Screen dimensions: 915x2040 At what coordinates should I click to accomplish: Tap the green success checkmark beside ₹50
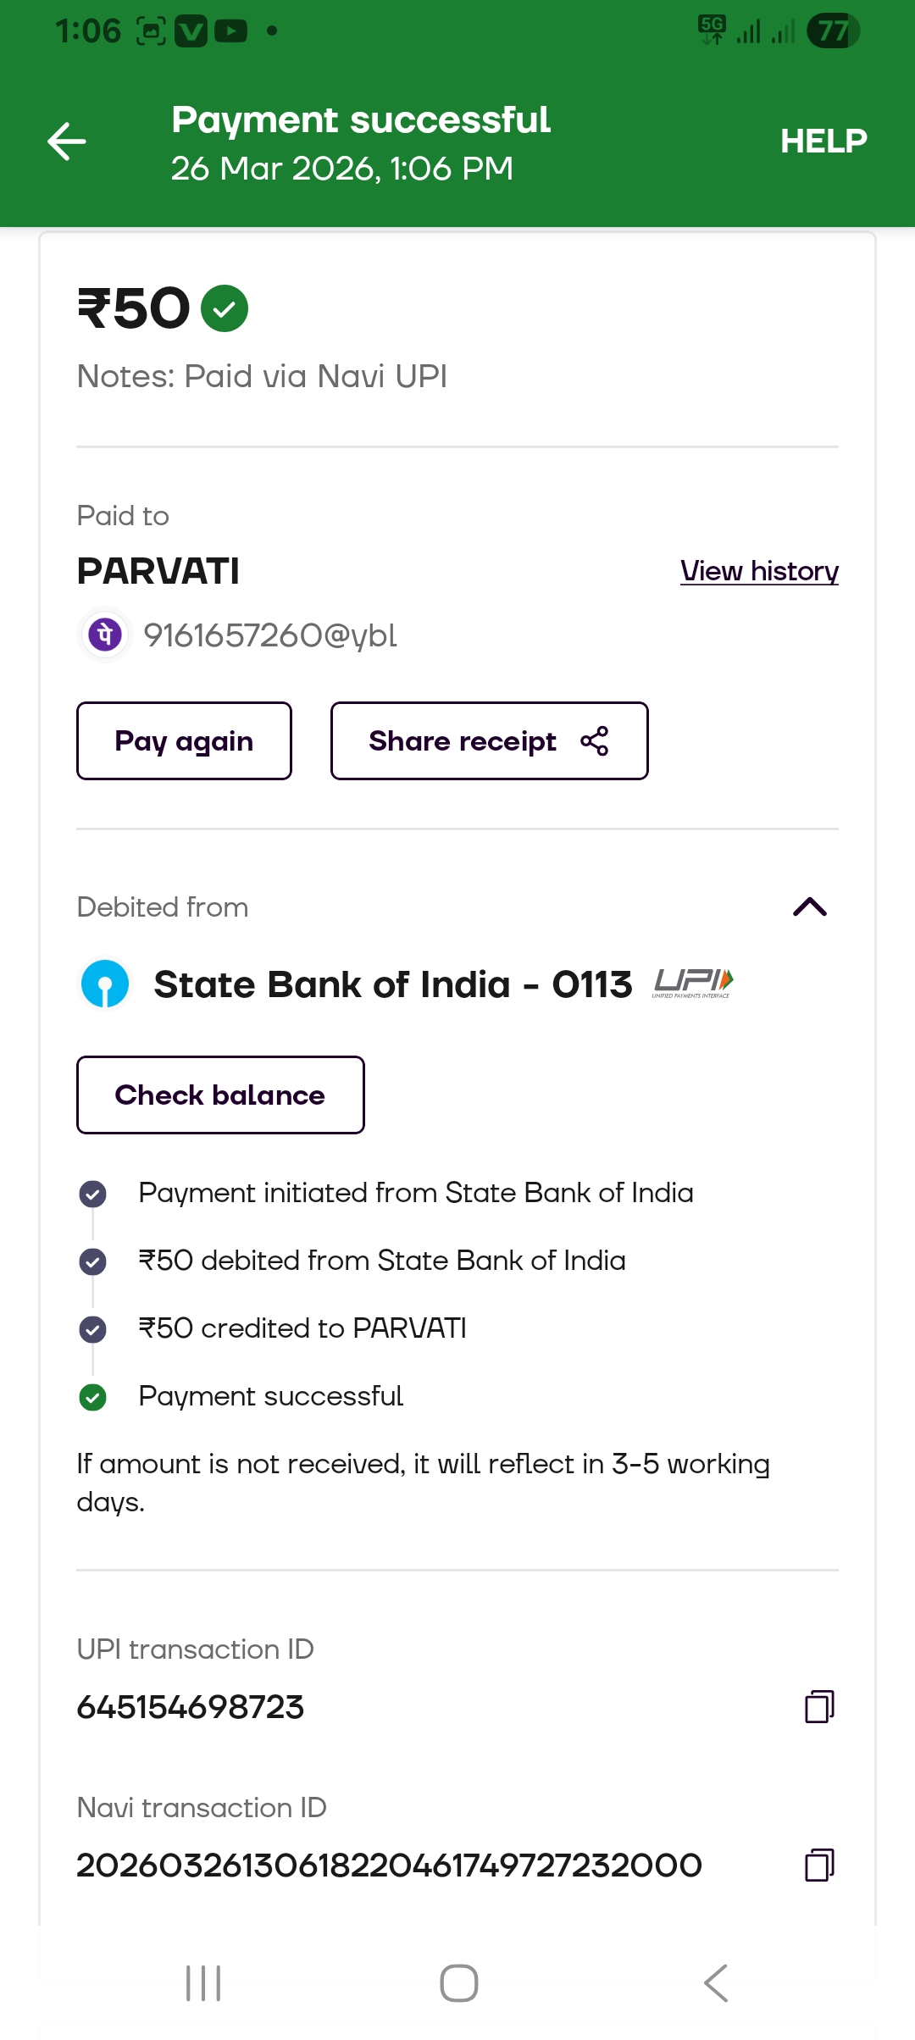click(225, 308)
